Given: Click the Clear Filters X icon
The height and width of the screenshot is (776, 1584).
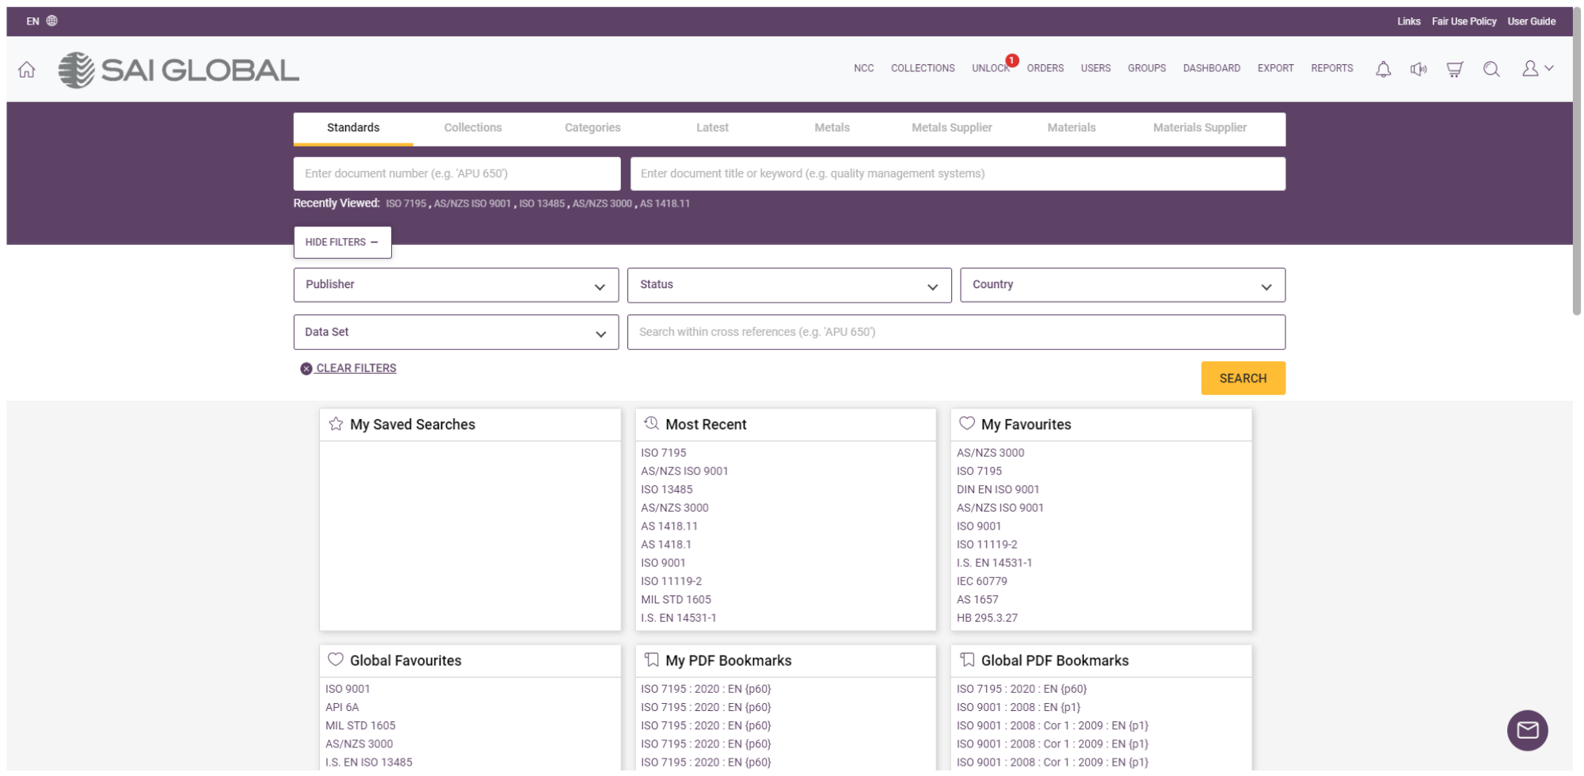Looking at the screenshot, I should 306,368.
